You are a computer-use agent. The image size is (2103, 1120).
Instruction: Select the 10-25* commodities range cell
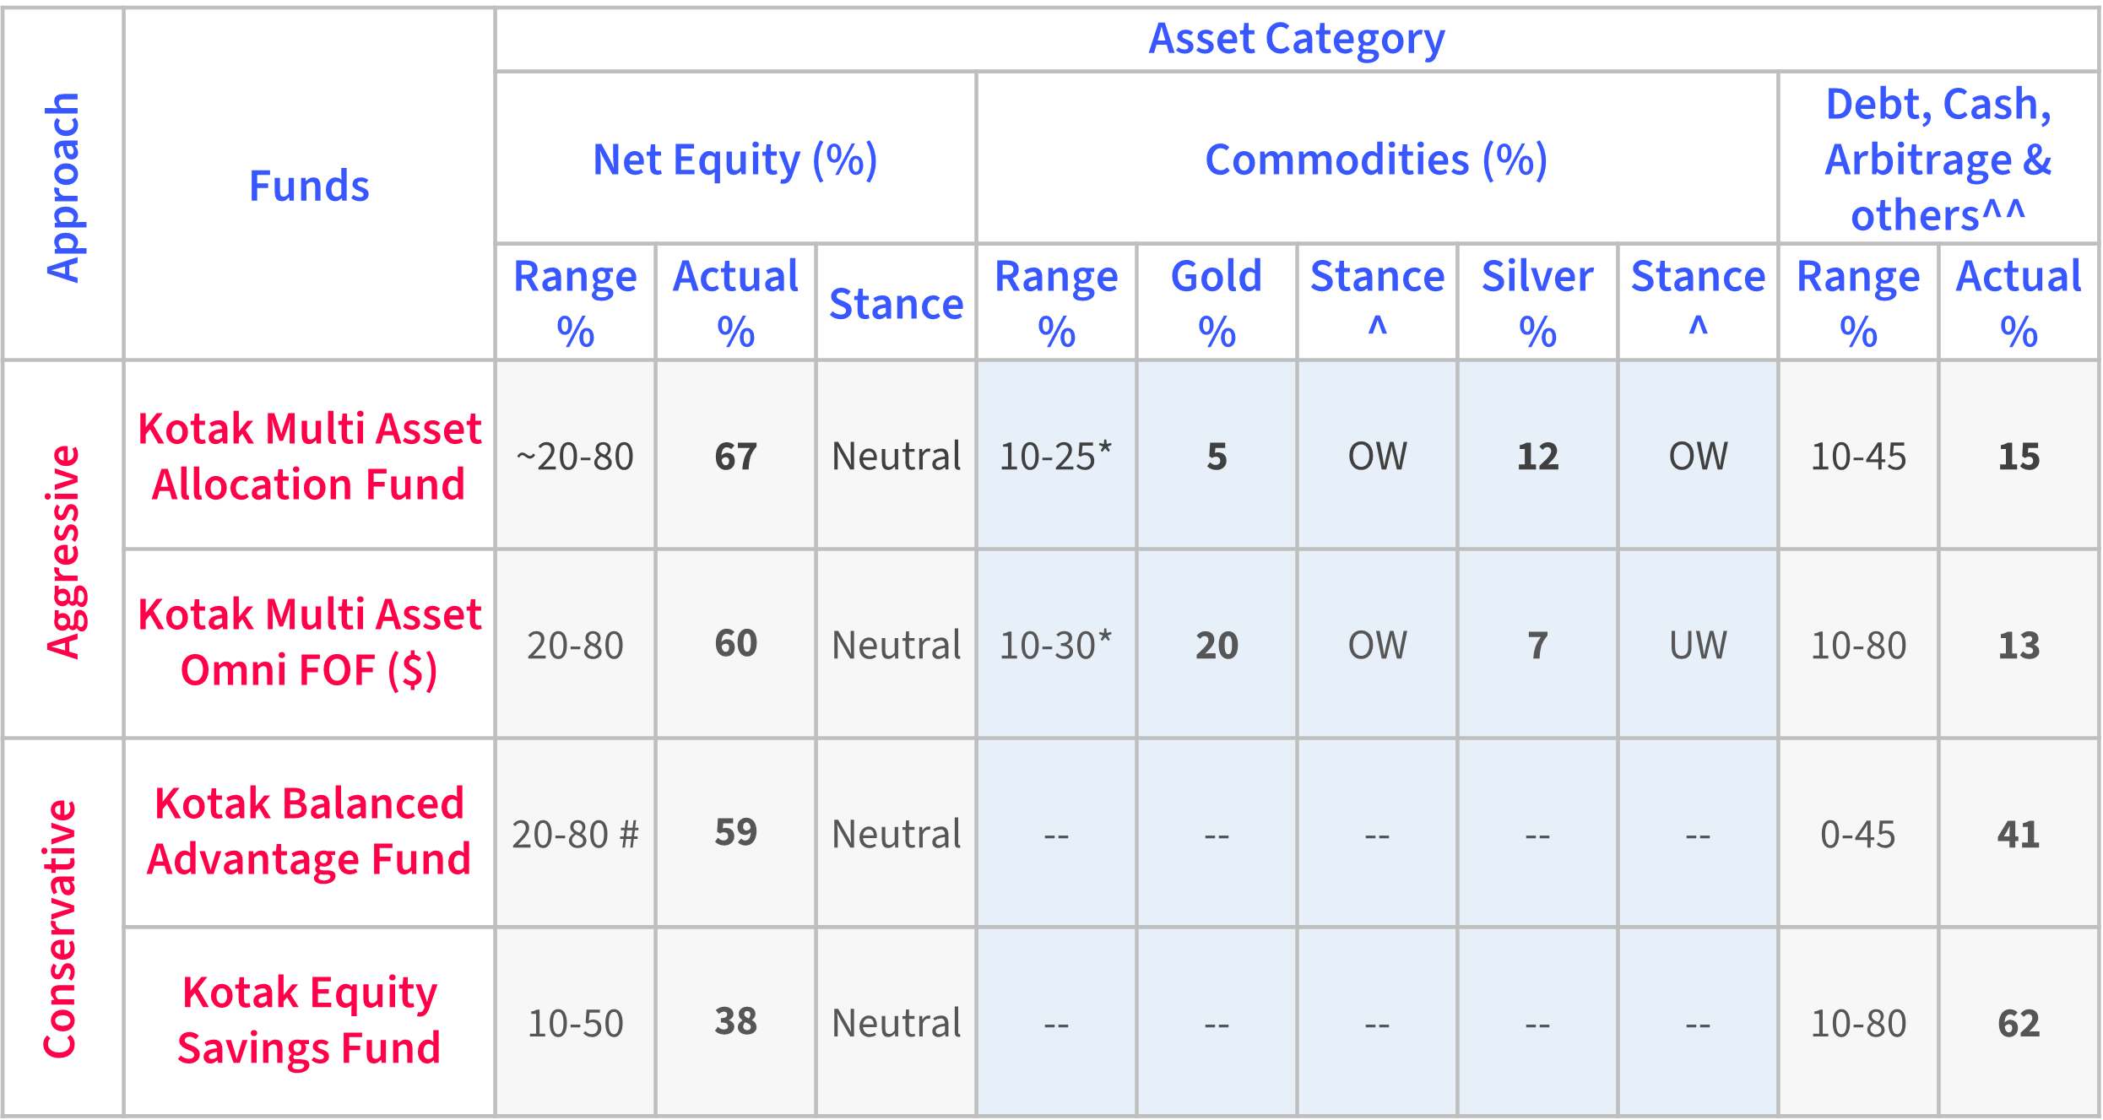coord(1056,457)
